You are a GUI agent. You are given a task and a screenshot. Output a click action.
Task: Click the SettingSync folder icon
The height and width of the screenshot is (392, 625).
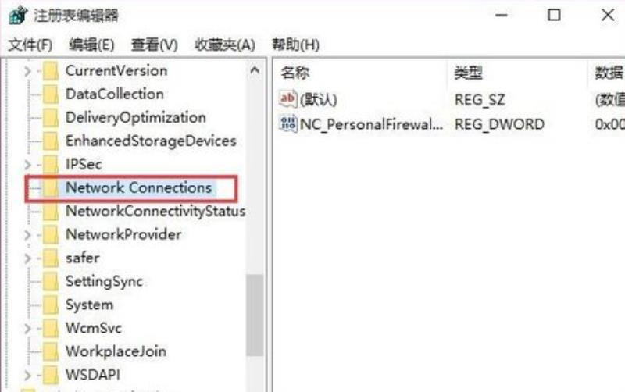[x=51, y=282]
